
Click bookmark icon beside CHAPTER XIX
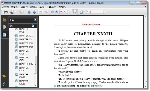[16, 36]
